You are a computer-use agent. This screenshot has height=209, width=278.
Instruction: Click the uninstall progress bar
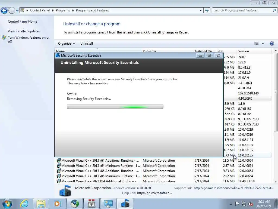[x=115, y=107]
